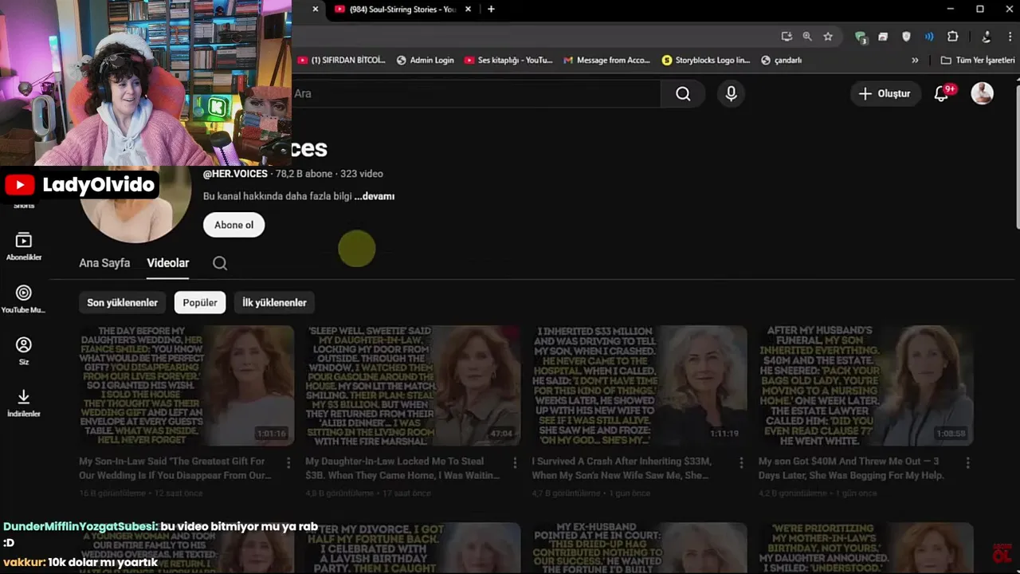Click green extension icon with badge

coord(861,37)
